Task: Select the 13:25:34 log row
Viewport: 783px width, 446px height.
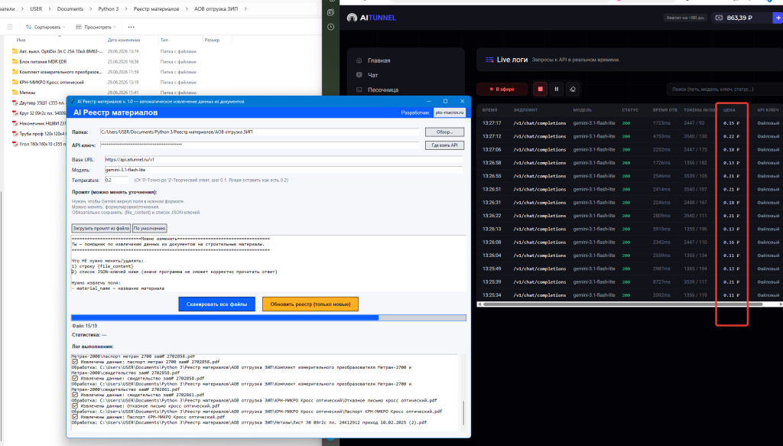Action: click(x=630, y=295)
